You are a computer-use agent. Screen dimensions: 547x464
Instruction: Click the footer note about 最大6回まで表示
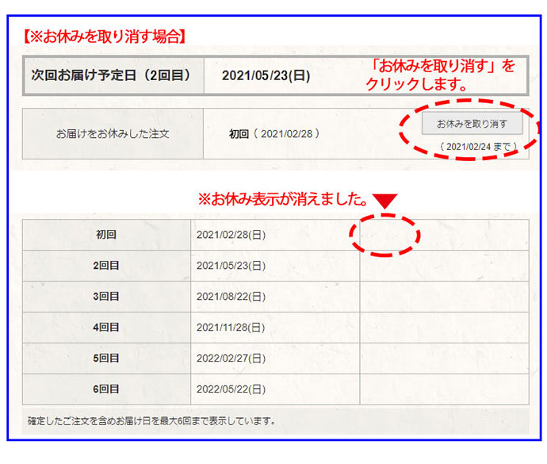[151, 420]
